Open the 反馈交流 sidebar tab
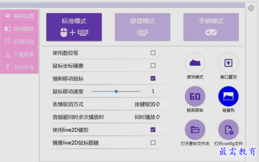This screenshot has width=259, height=162. (x=19, y=41)
